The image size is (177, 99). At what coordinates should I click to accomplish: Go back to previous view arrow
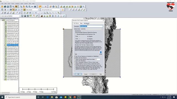32,7
